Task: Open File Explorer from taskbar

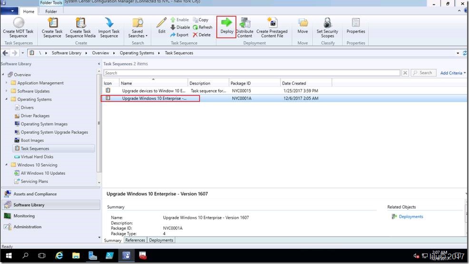Action: [x=76, y=255]
